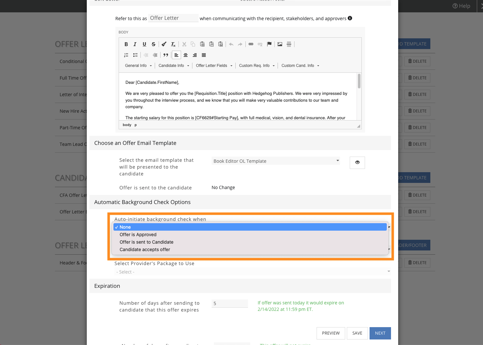483x345 pixels.
Task: Center align the body text
Action: (186, 55)
